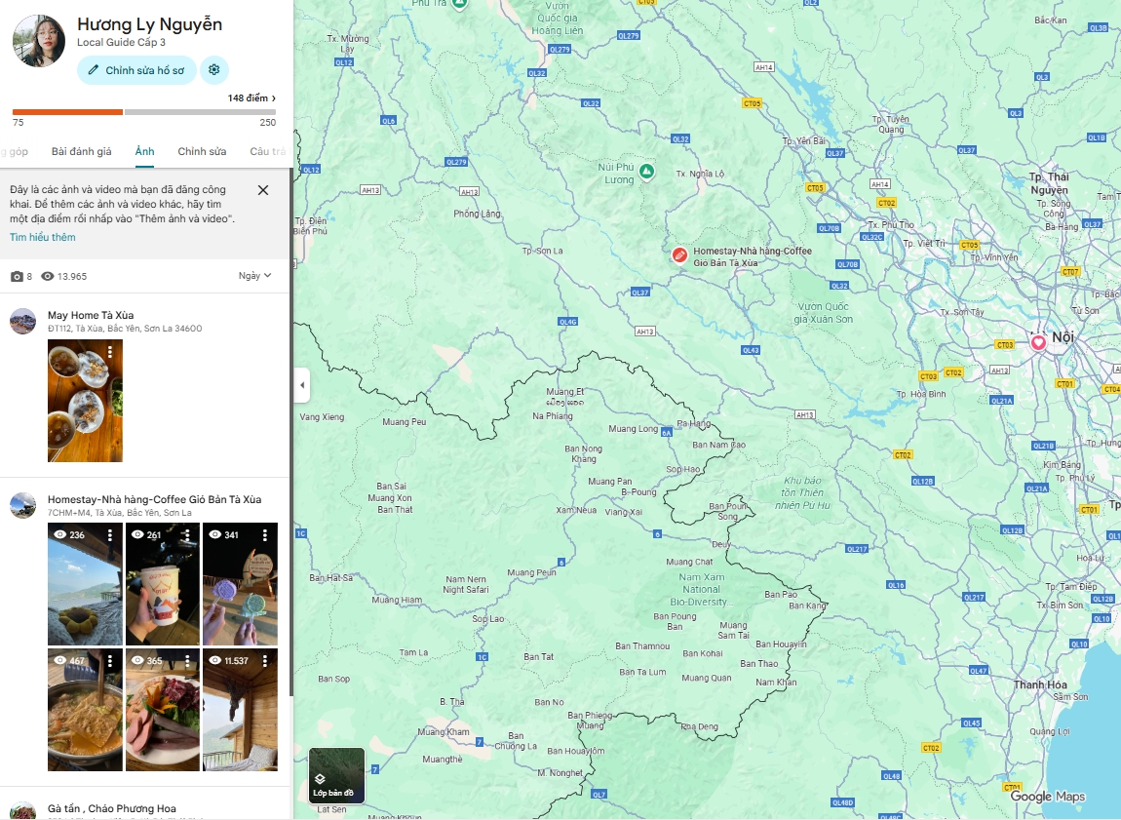Open options menu on 11.537-view photo

(x=265, y=661)
